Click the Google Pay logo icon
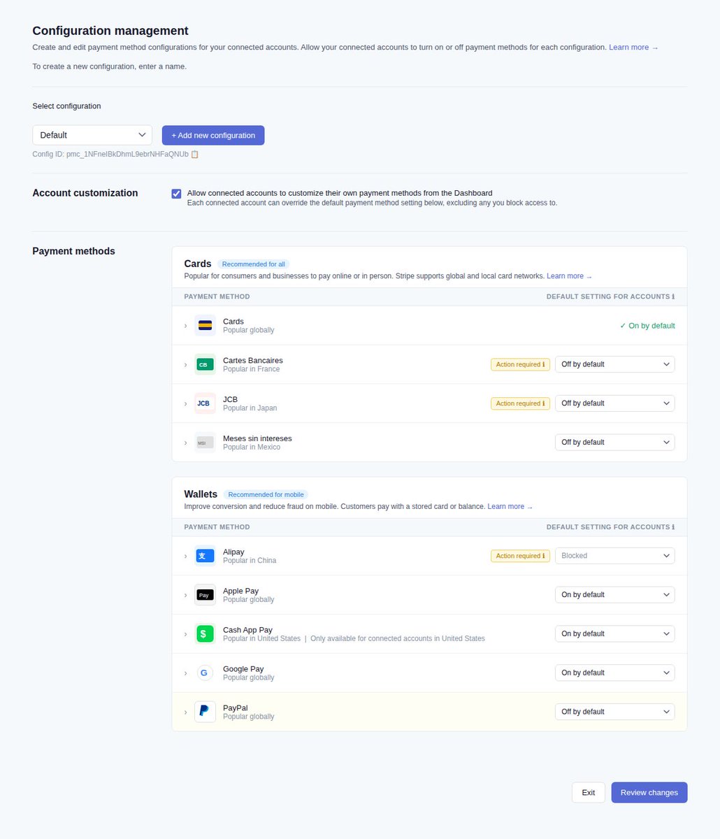This screenshot has height=839, width=720. [205, 673]
